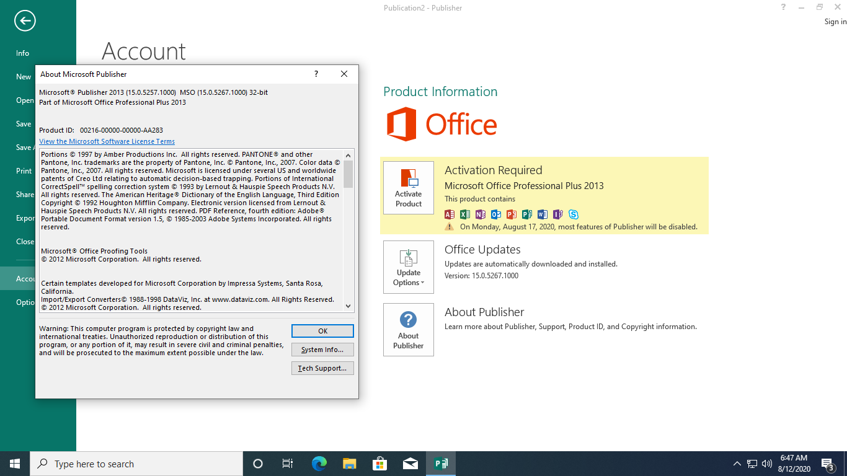
Task: Click the System Info... button
Action: coord(322,350)
